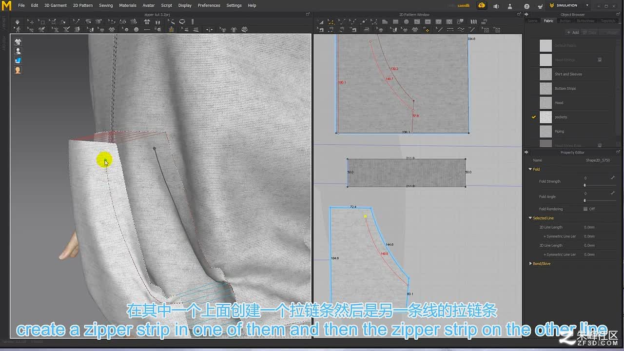Click the speaker icon in title bar
Viewport: 624px width, 351px height.
point(496,6)
